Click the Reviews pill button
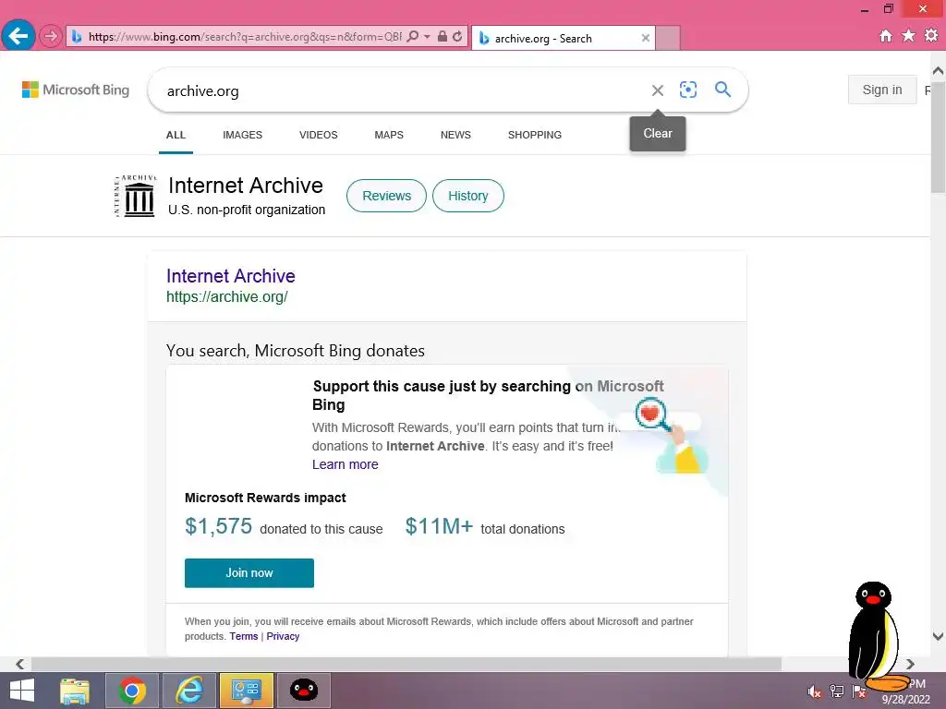946x709 pixels. (x=387, y=196)
